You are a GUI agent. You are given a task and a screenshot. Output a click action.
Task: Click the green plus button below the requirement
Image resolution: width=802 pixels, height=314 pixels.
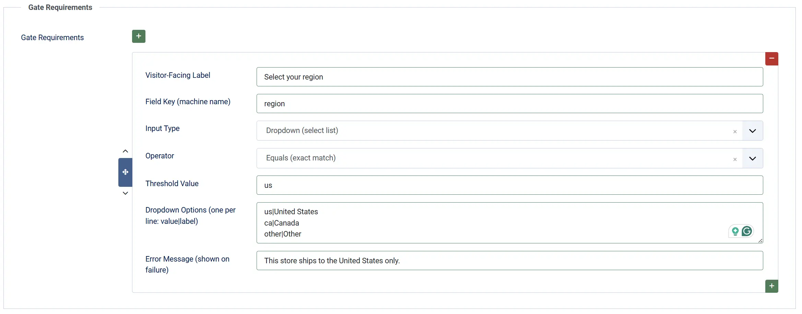tap(771, 286)
